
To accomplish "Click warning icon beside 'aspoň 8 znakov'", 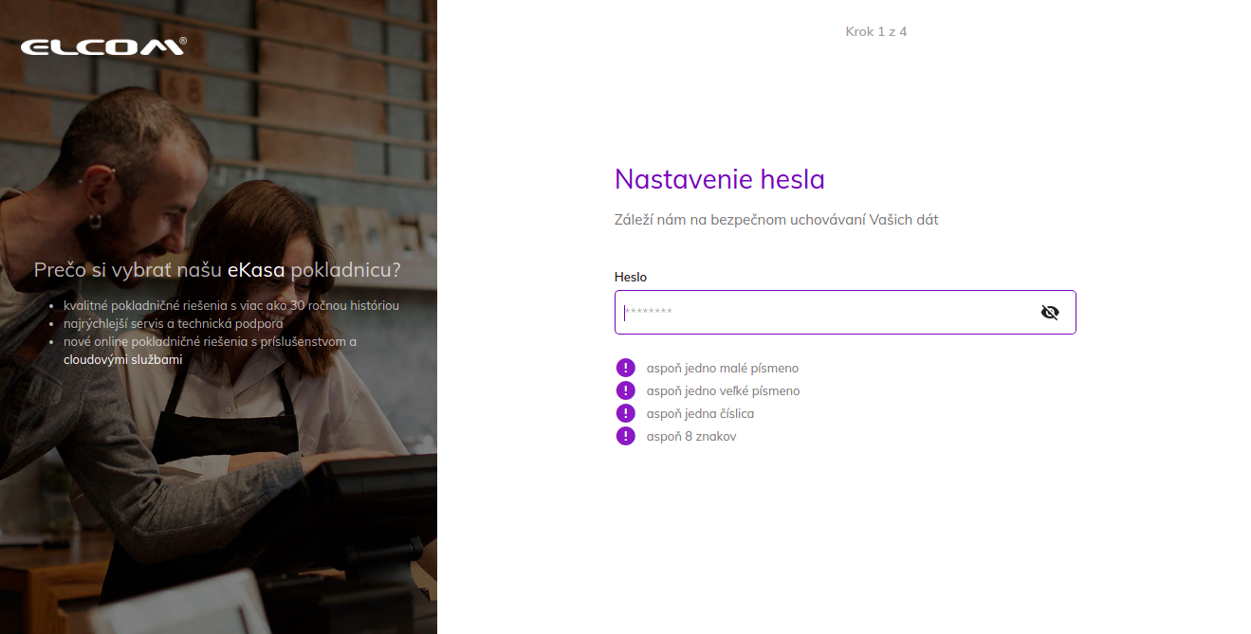I will pos(625,436).
